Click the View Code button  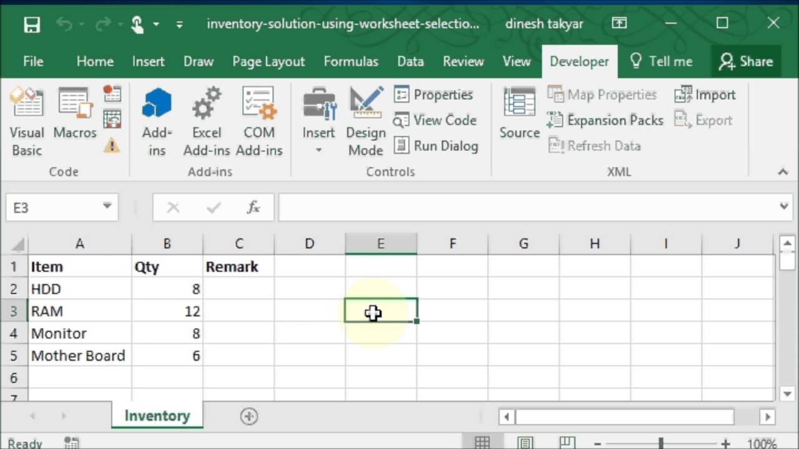[436, 120]
